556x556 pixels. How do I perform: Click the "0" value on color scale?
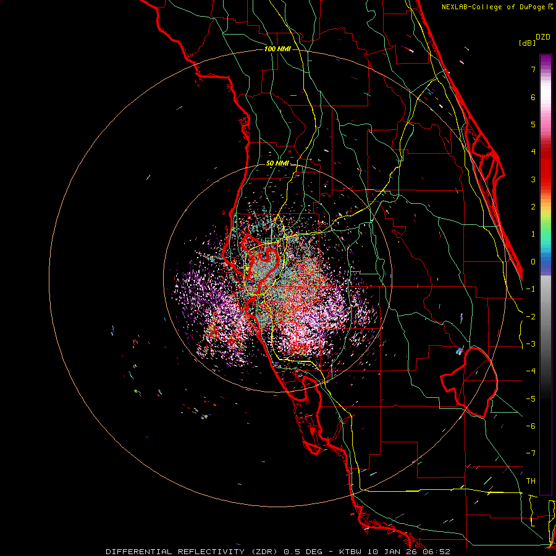tap(533, 262)
